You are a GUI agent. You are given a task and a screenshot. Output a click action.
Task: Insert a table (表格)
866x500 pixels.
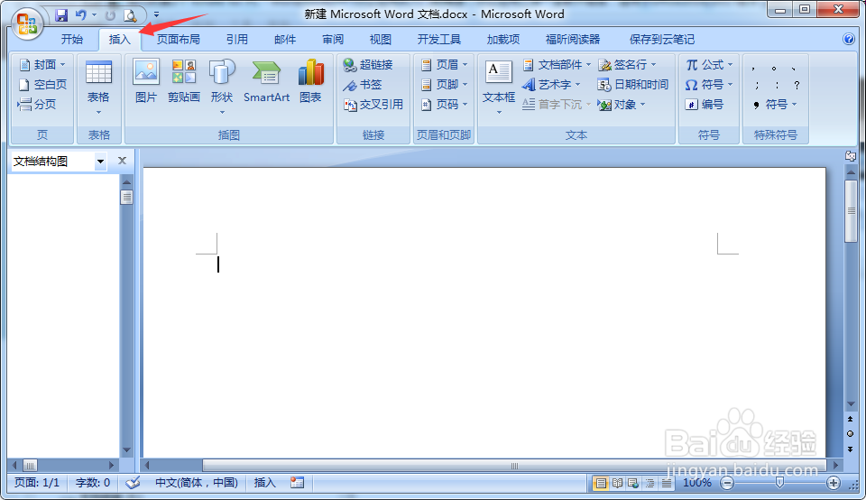click(x=99, y=87)
